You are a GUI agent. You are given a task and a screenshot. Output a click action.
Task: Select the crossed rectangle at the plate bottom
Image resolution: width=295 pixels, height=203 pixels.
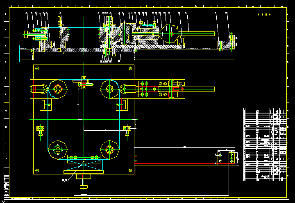click(84, 165)
